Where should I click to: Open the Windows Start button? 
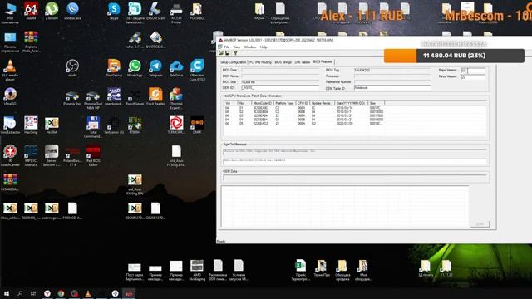coord(6,293)
